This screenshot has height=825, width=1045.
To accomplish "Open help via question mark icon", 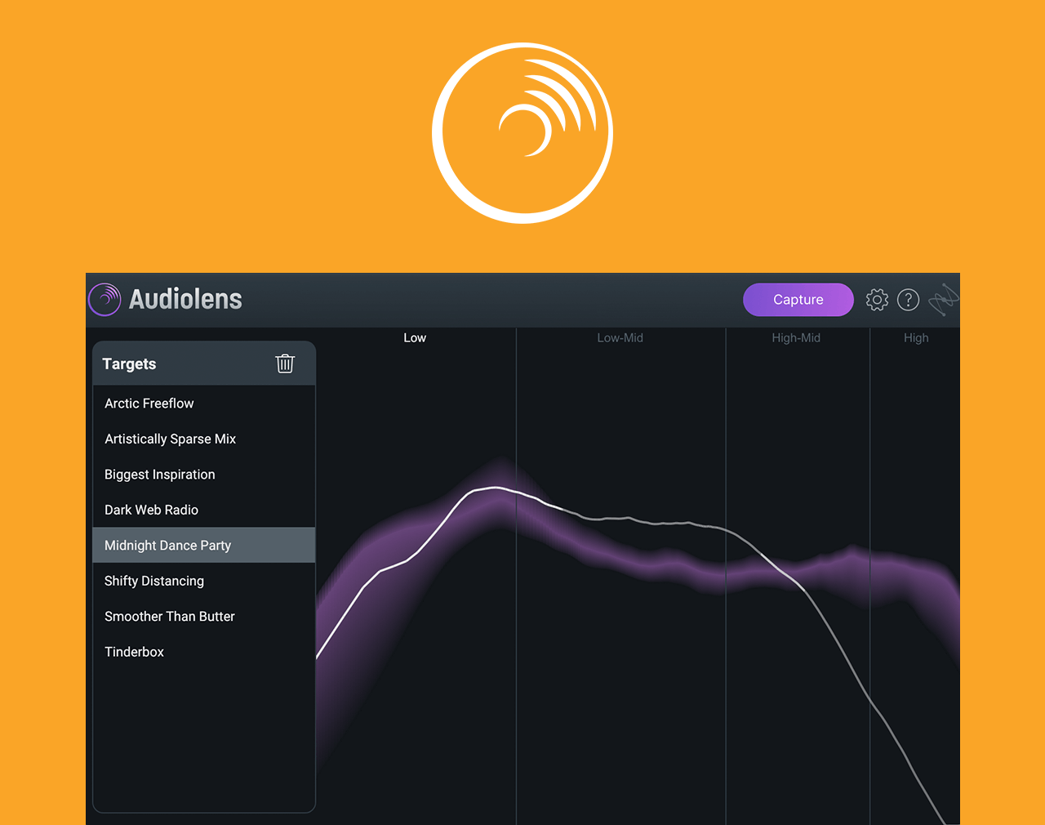I will tap(908, 300).
